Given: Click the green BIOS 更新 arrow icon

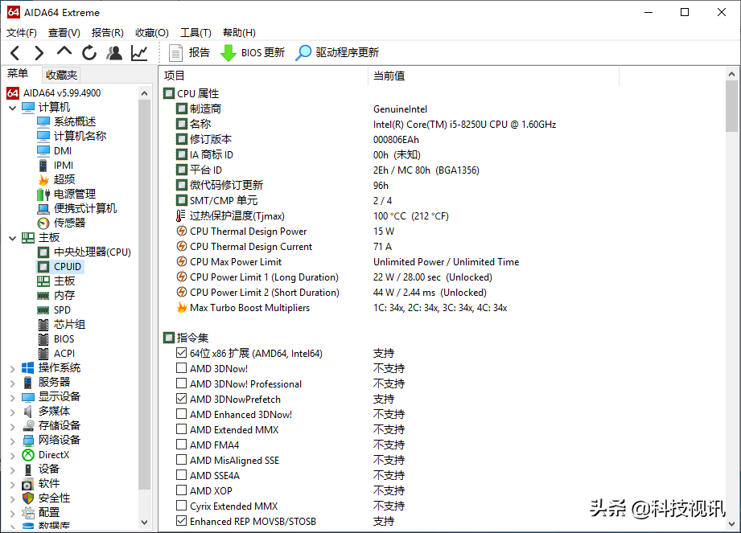Looking at the screenshot, I should coord(228,53).
